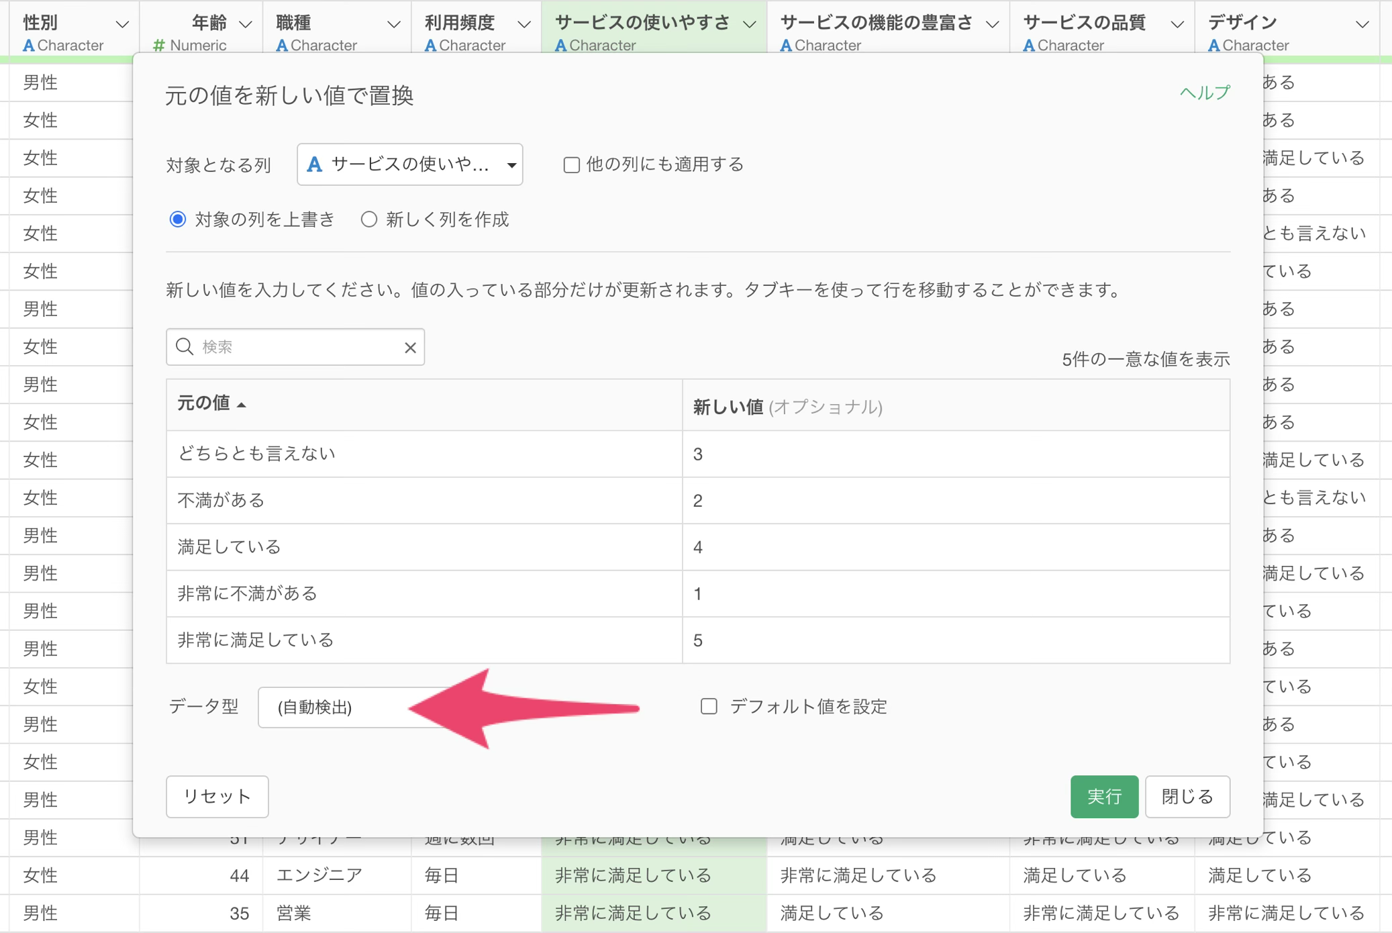
Task: Open the 性別 column header dropdown
Action: point(122,25)
